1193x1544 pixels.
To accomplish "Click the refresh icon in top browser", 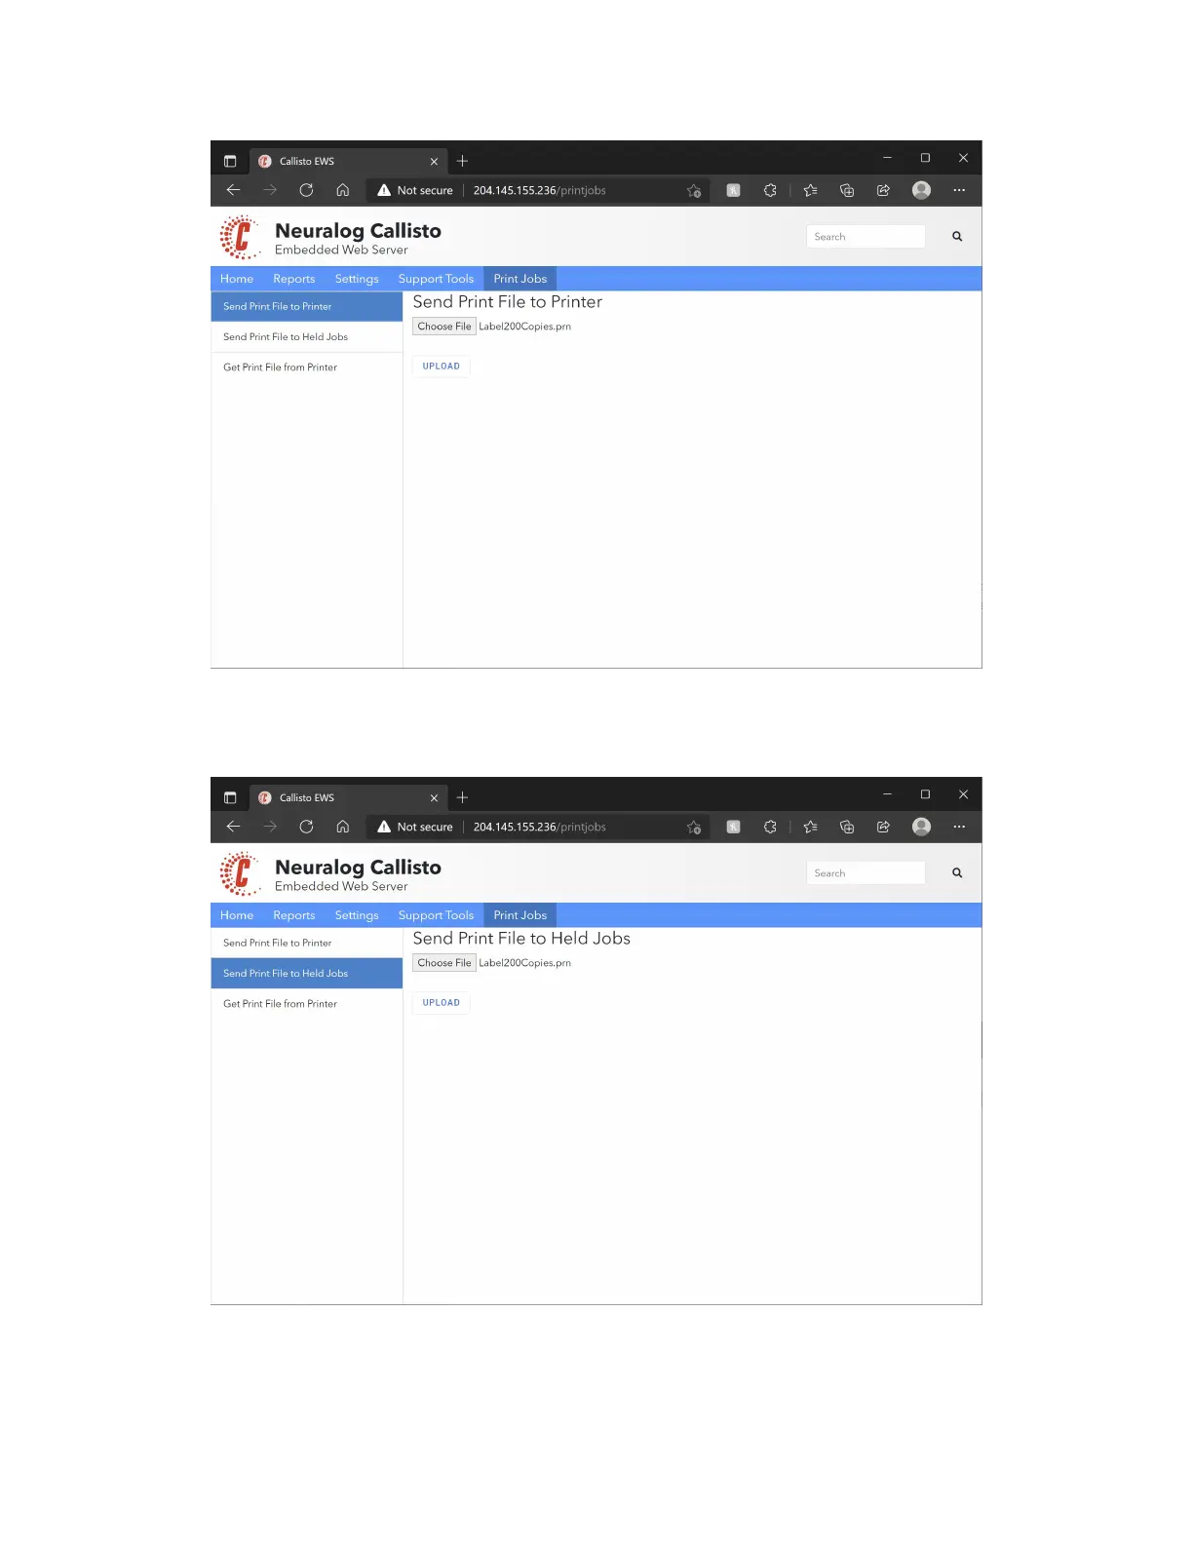I will click(306, 190).
